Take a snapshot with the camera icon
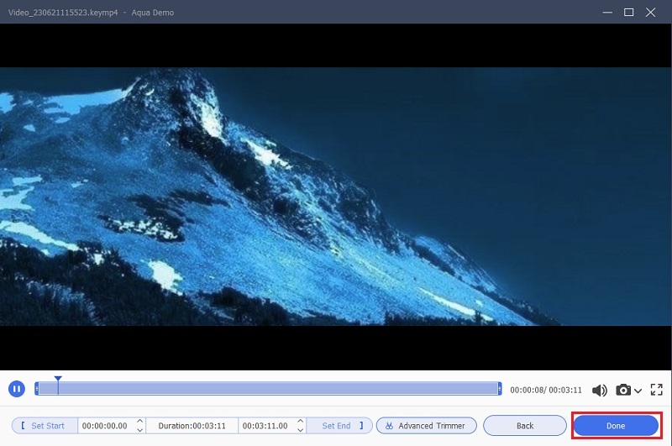Screen dimensions: 672x446 click(x=623, y=390)
